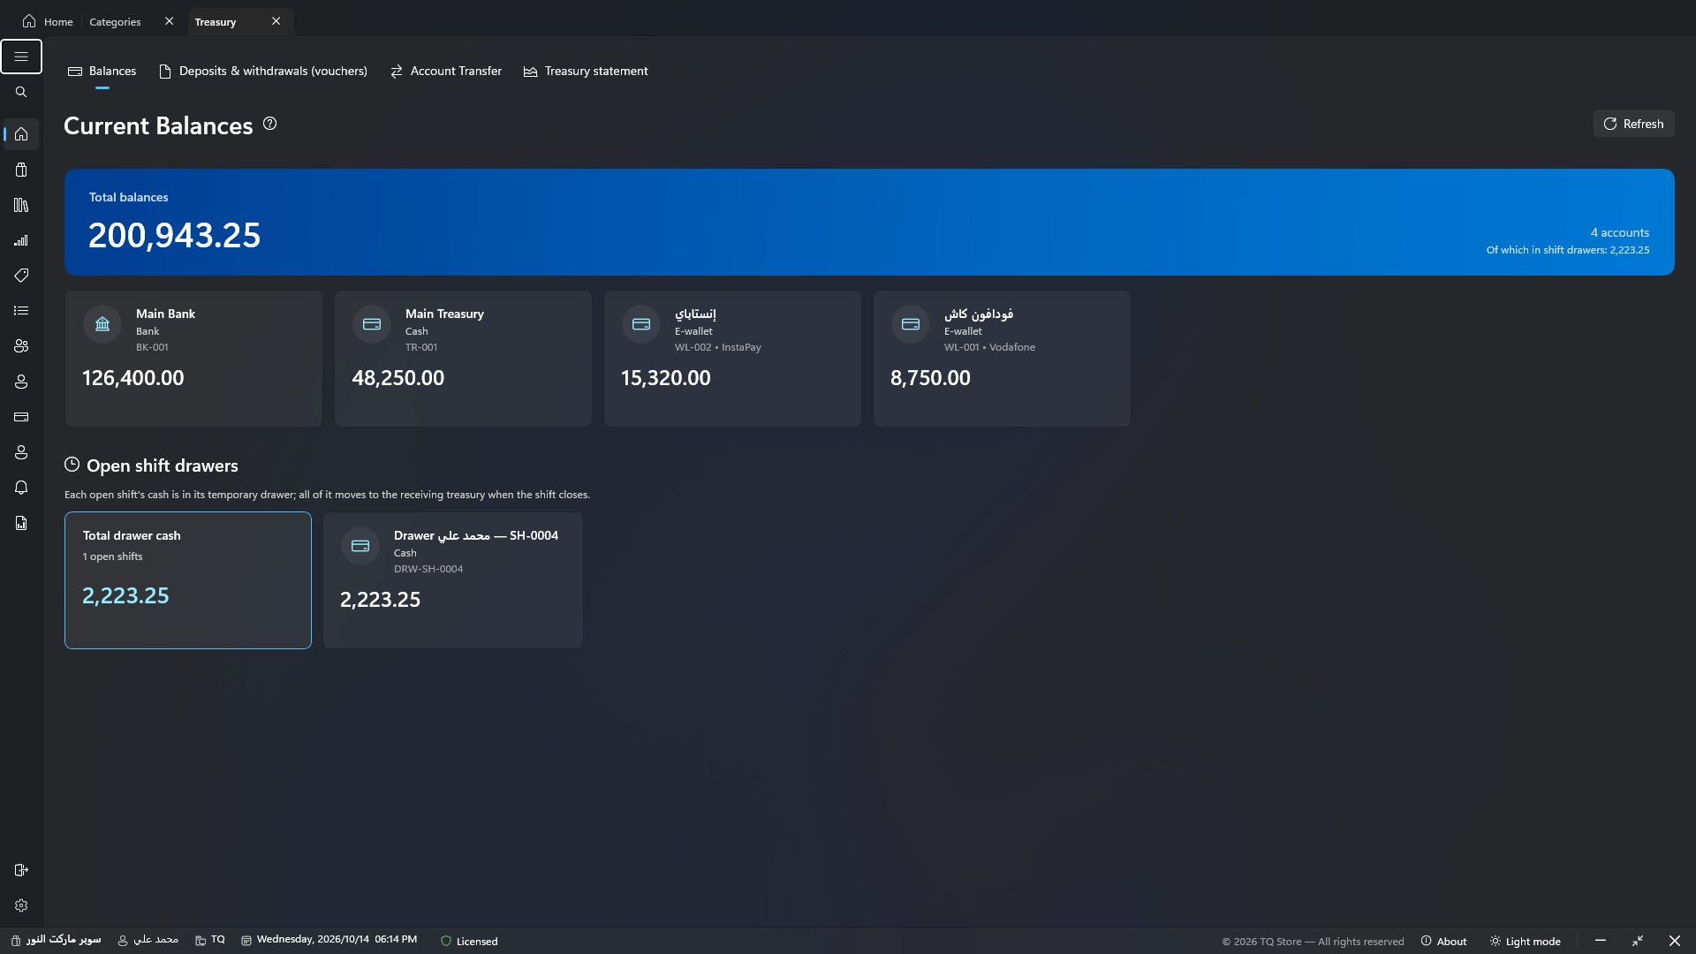The image size is (1696, 954).
Task: Open the Drawer SH-0004 card
Action: coord(453,580)
